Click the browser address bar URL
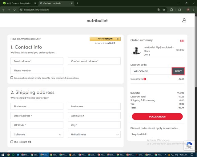This screenshot has height=157, width=197. click(37, 10)
